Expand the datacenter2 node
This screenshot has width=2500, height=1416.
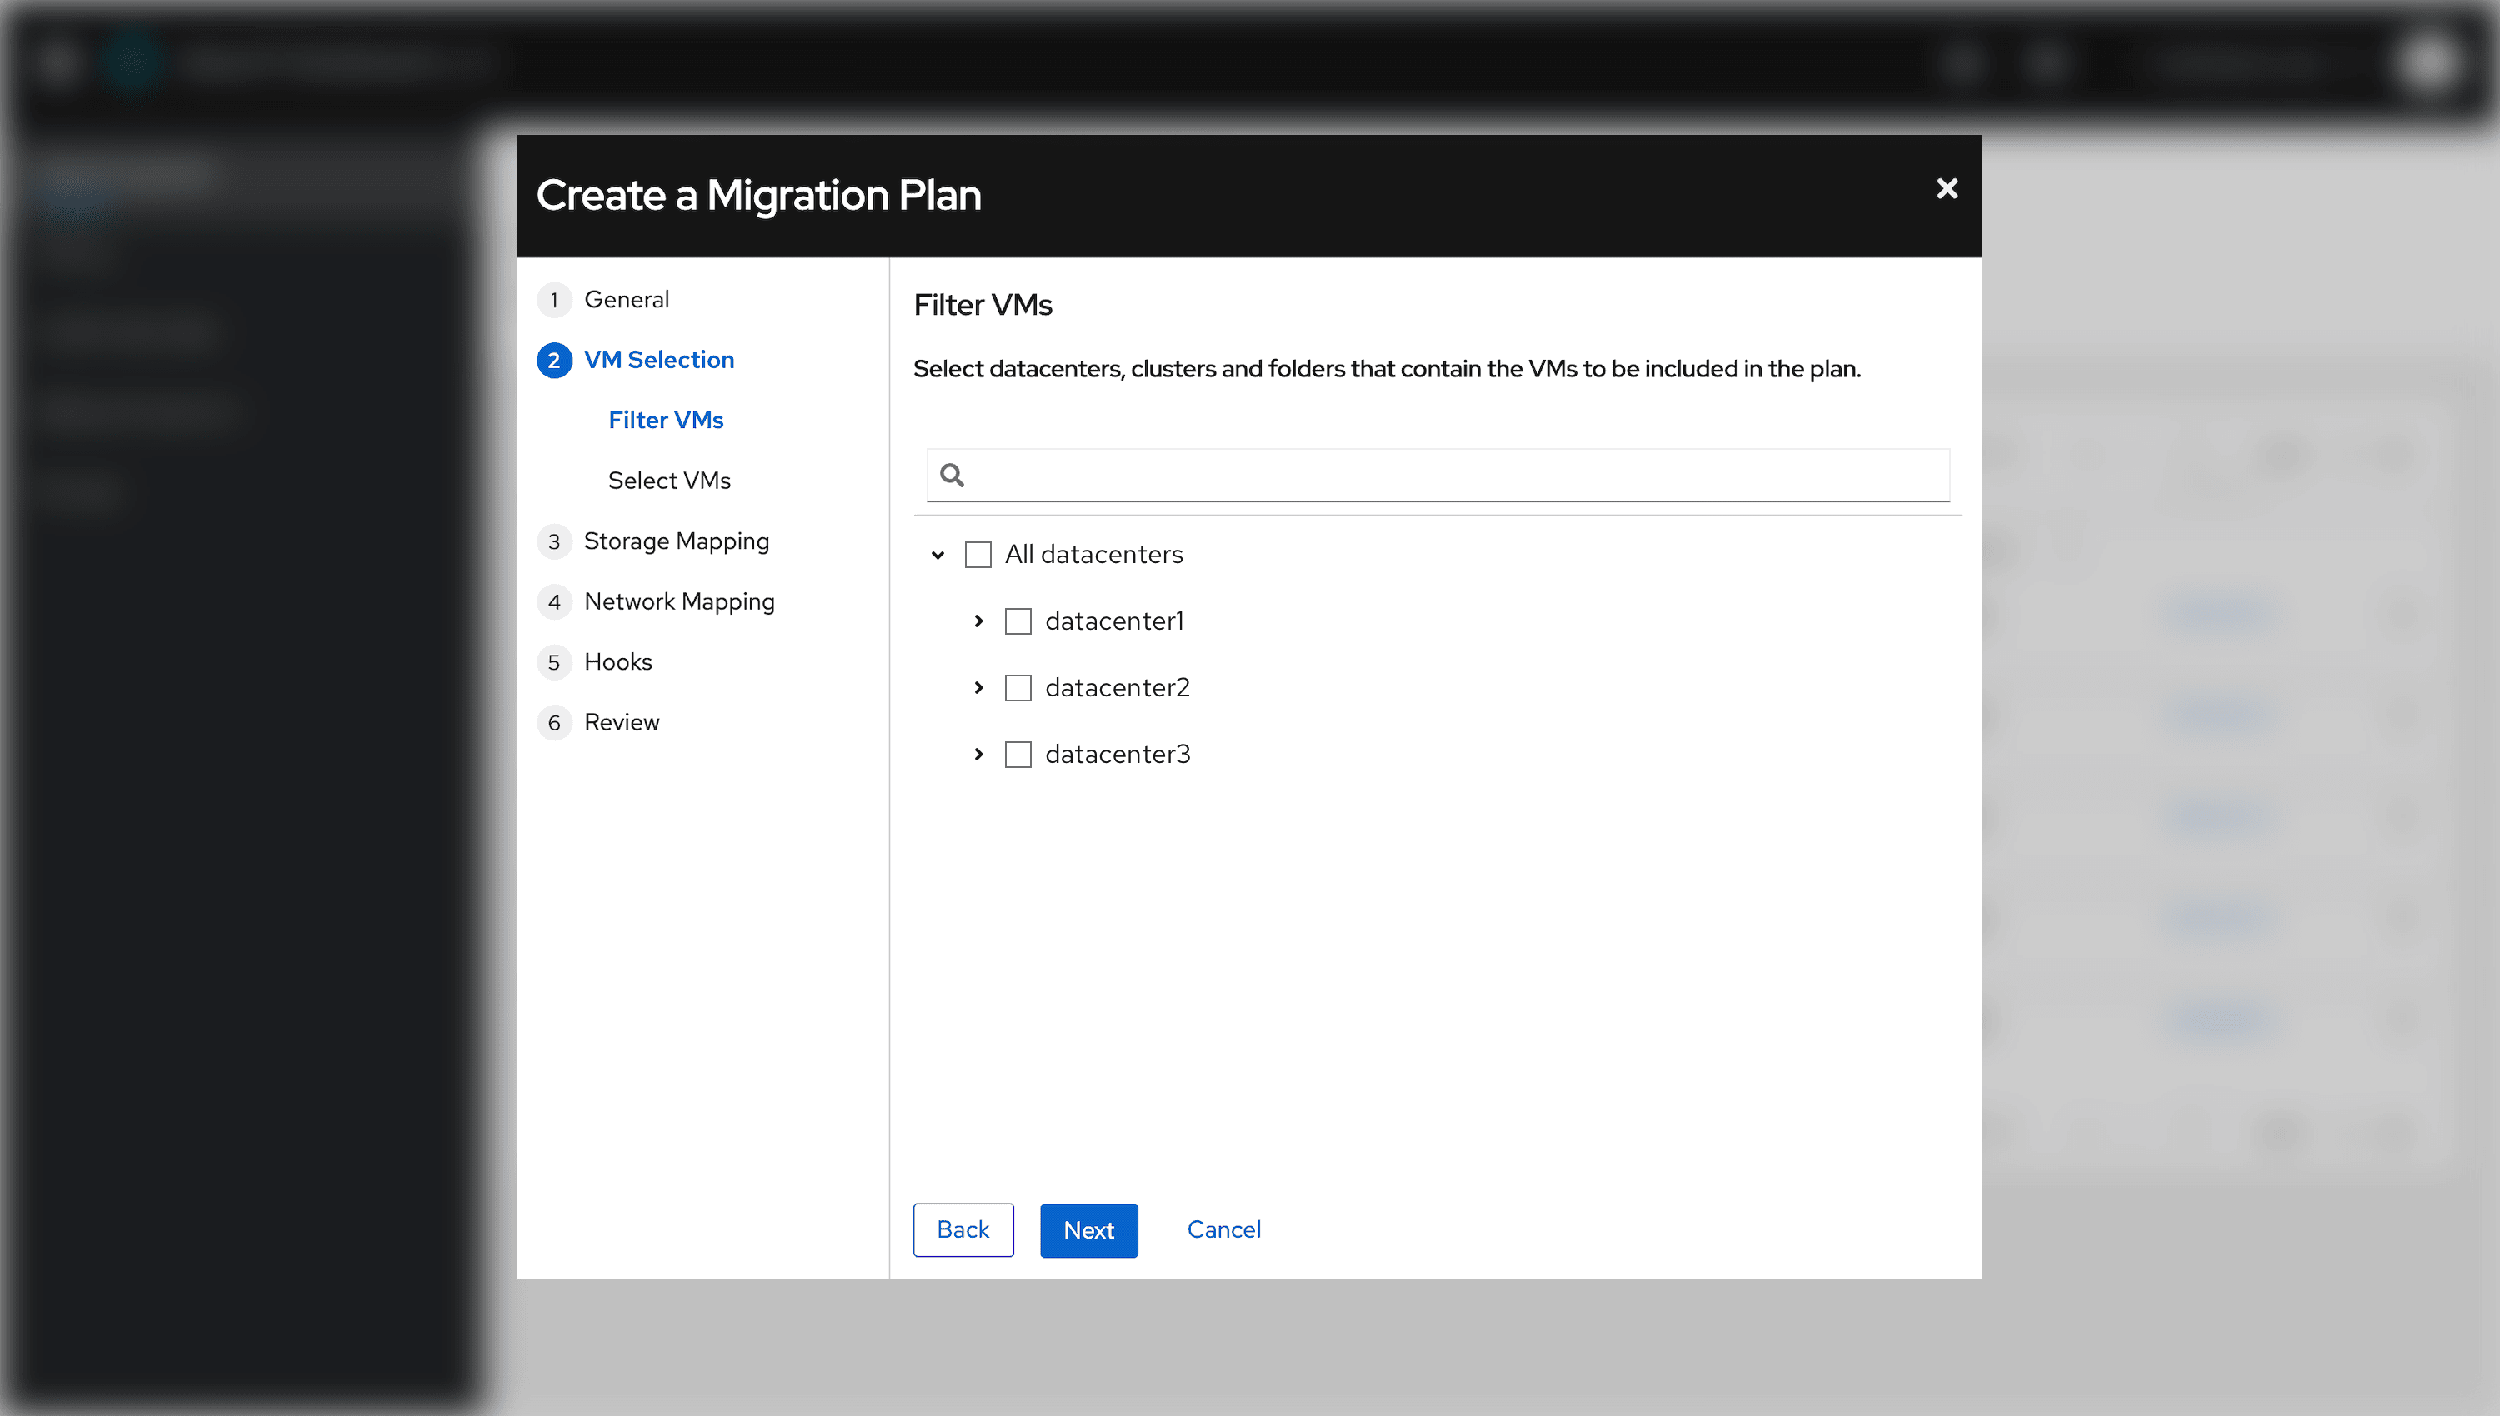pos(978,687)
